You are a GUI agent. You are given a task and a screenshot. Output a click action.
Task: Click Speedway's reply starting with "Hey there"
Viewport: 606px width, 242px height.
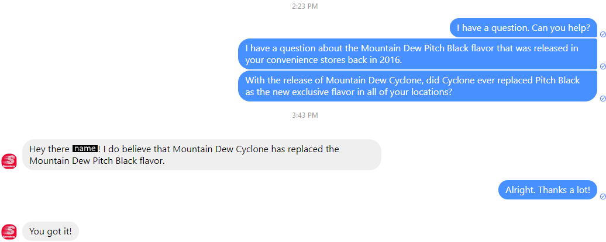201,155
